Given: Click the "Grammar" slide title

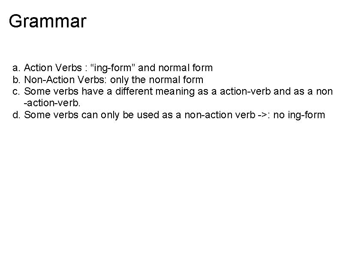Looking at the screenshot, I should tap(48, 21).
